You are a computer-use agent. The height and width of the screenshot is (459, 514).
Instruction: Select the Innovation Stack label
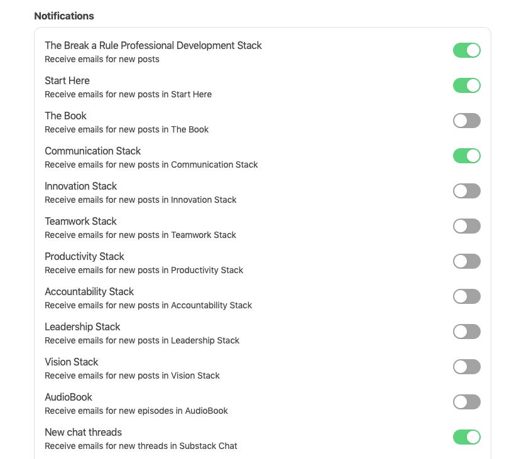(80, 186)
